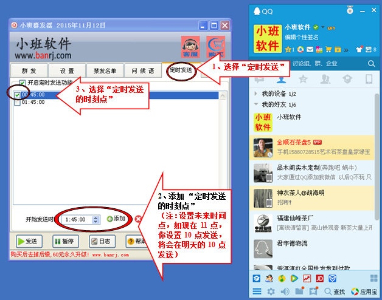Viewport: 382px width, 300px height.
Task: Select the 神农茶人@胡海明 contact
Action: [312, 198]
